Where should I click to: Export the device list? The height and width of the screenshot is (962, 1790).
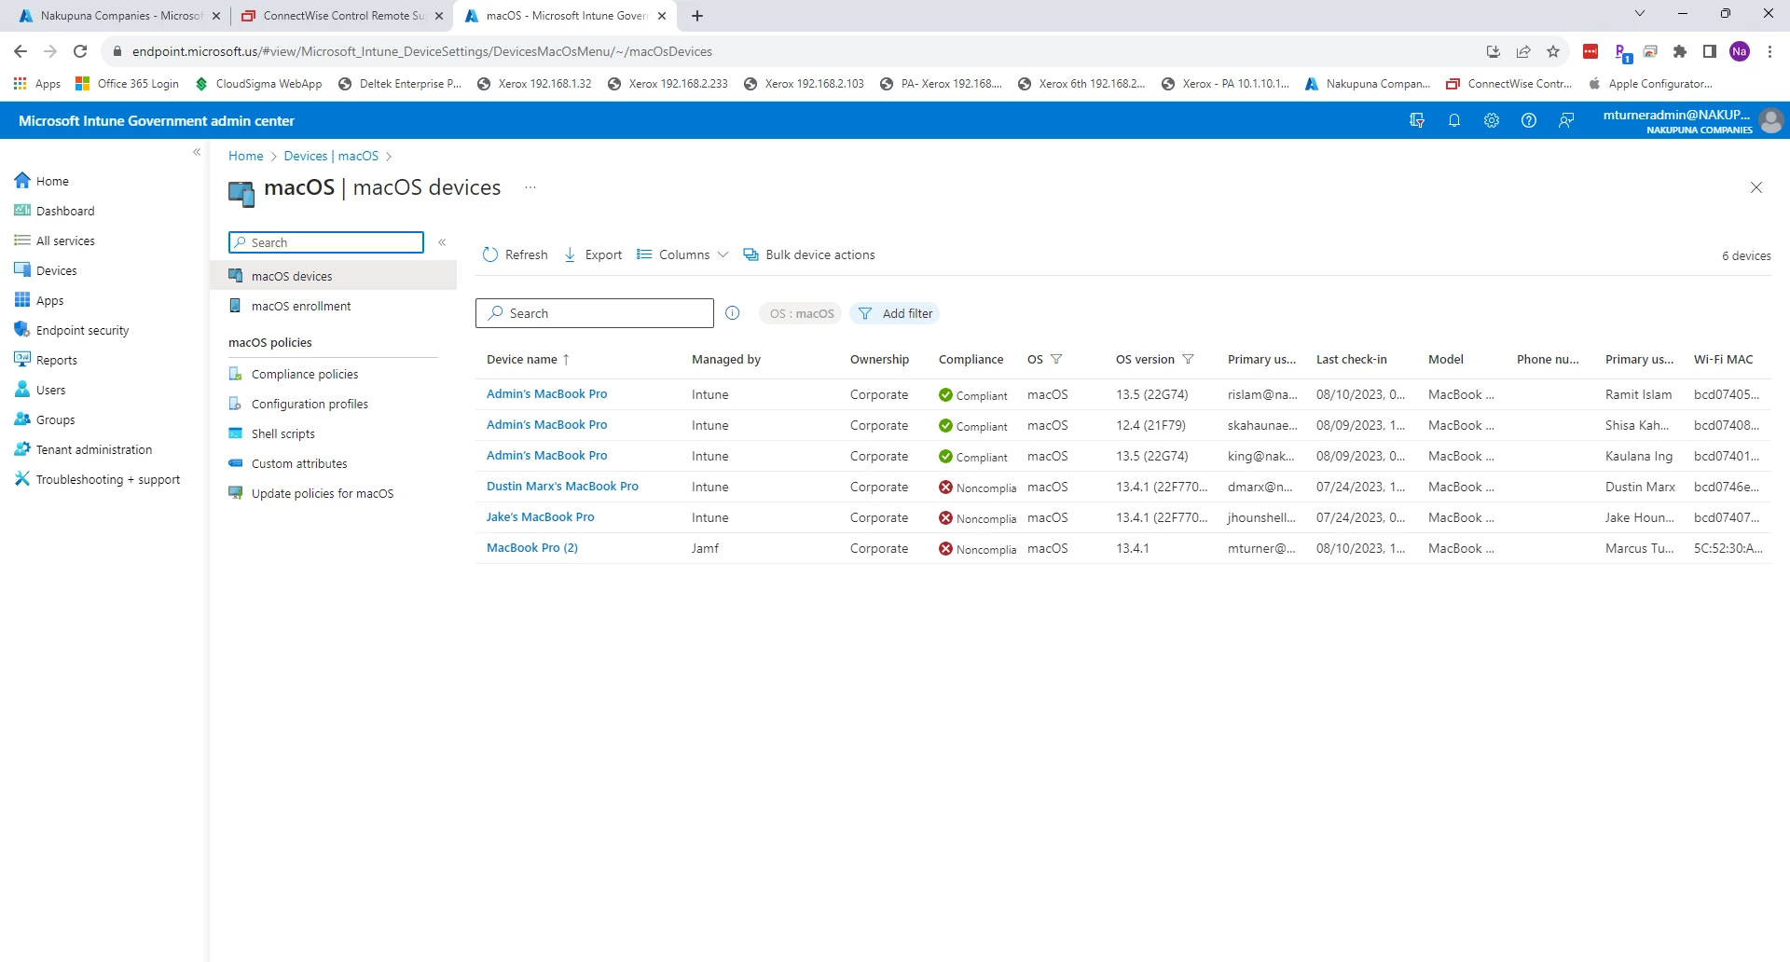(593, 254)
